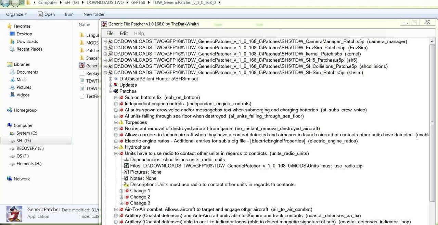Toggle AI subs spawn crew voice patch

click(x=121, y=110)
